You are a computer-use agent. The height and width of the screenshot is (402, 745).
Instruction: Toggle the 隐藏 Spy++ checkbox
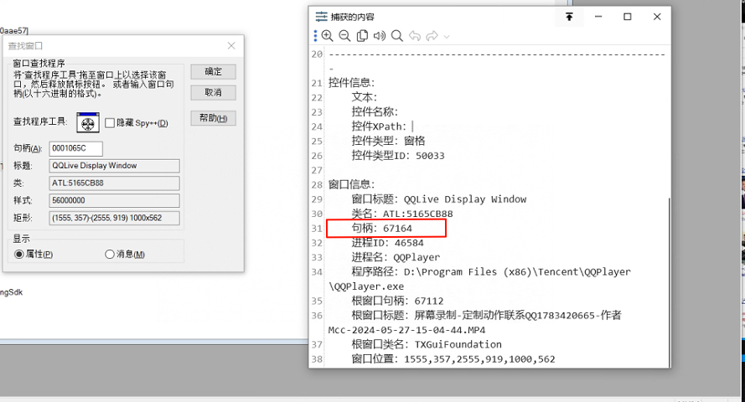[110, 123]
